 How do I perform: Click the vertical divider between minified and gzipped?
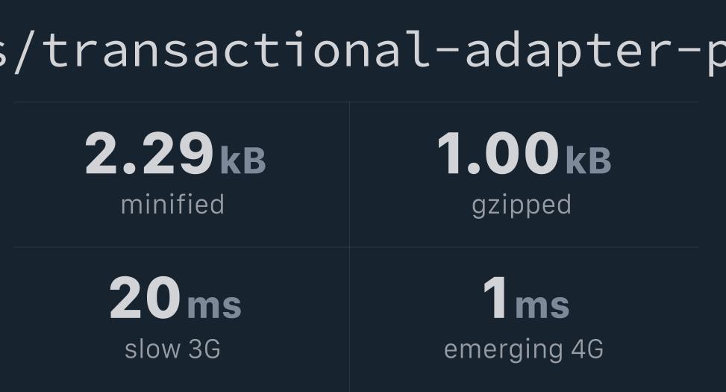click(350, 175)
